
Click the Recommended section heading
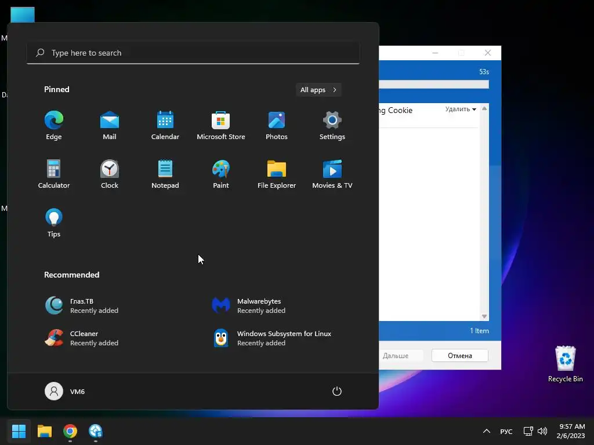(x=71, y=275)
